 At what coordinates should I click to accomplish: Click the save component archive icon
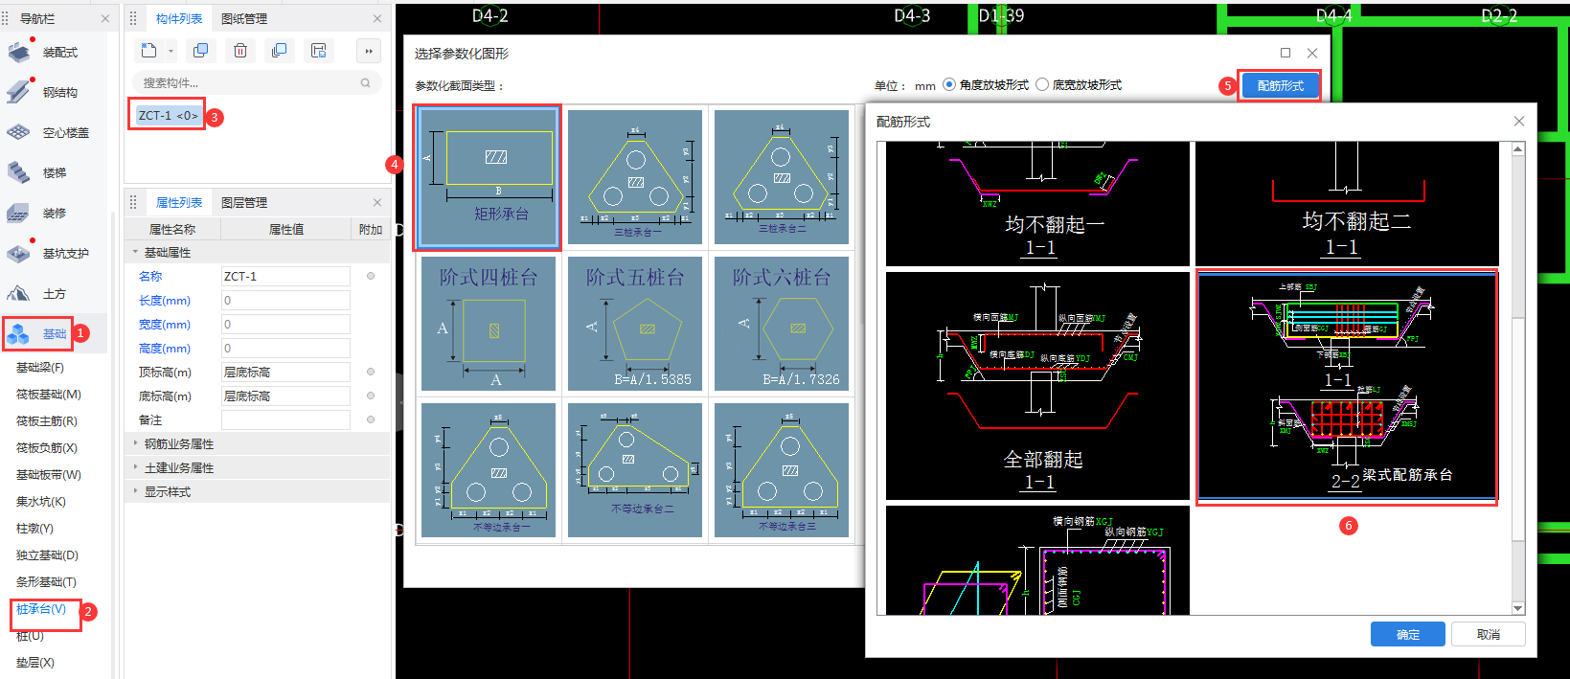(x=319, y=51)
